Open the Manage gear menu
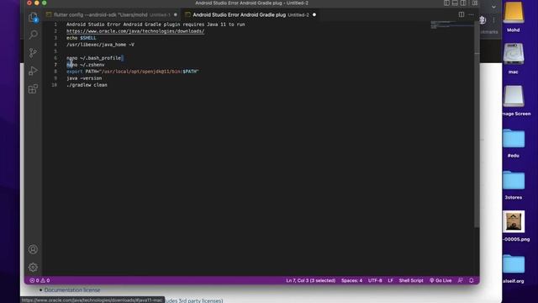Viewport: 538px width, 303px height. pyautogui.click(x=33, y=267)
